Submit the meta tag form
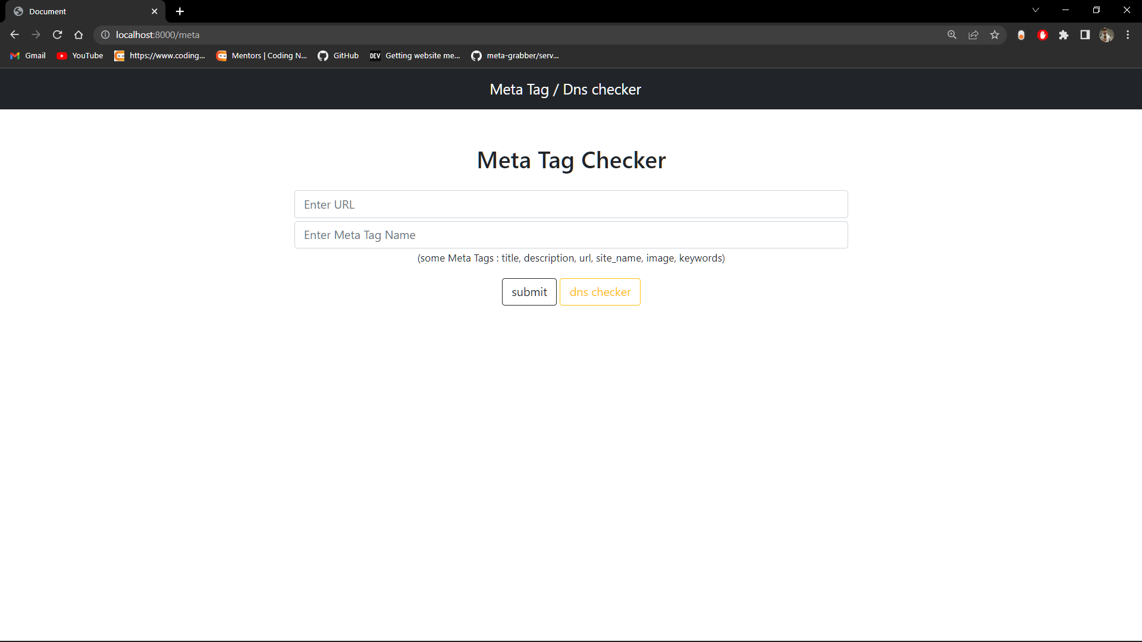This screenshot has width=1142, height=642. click(529, 292)
